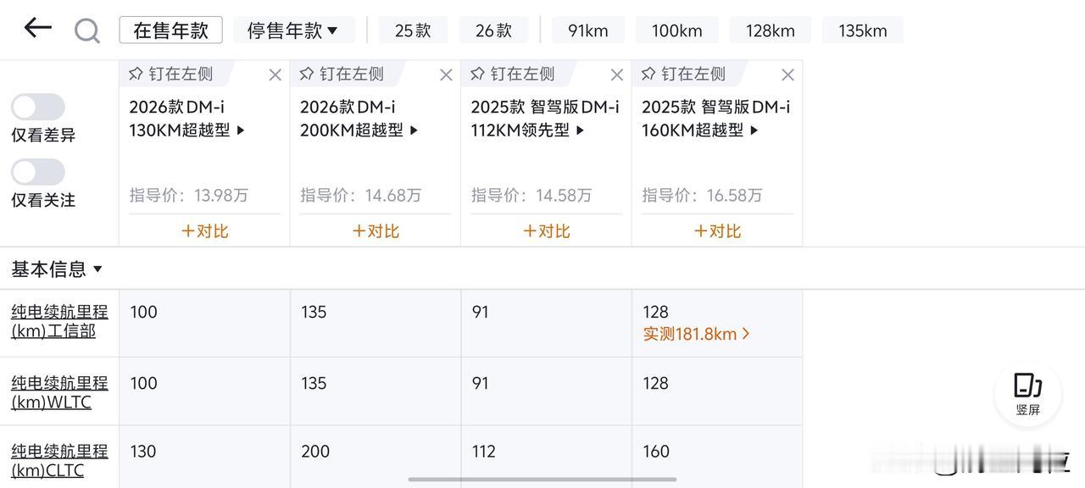Open the 实测181.8km link
This screenshot has width=1085, height=488.
click(x=696, y=334)
